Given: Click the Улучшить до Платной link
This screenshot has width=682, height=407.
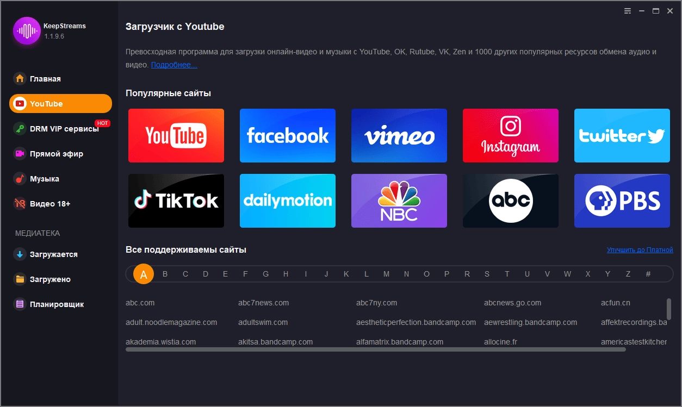Looking at the screenshot, I should coord(640,250).
